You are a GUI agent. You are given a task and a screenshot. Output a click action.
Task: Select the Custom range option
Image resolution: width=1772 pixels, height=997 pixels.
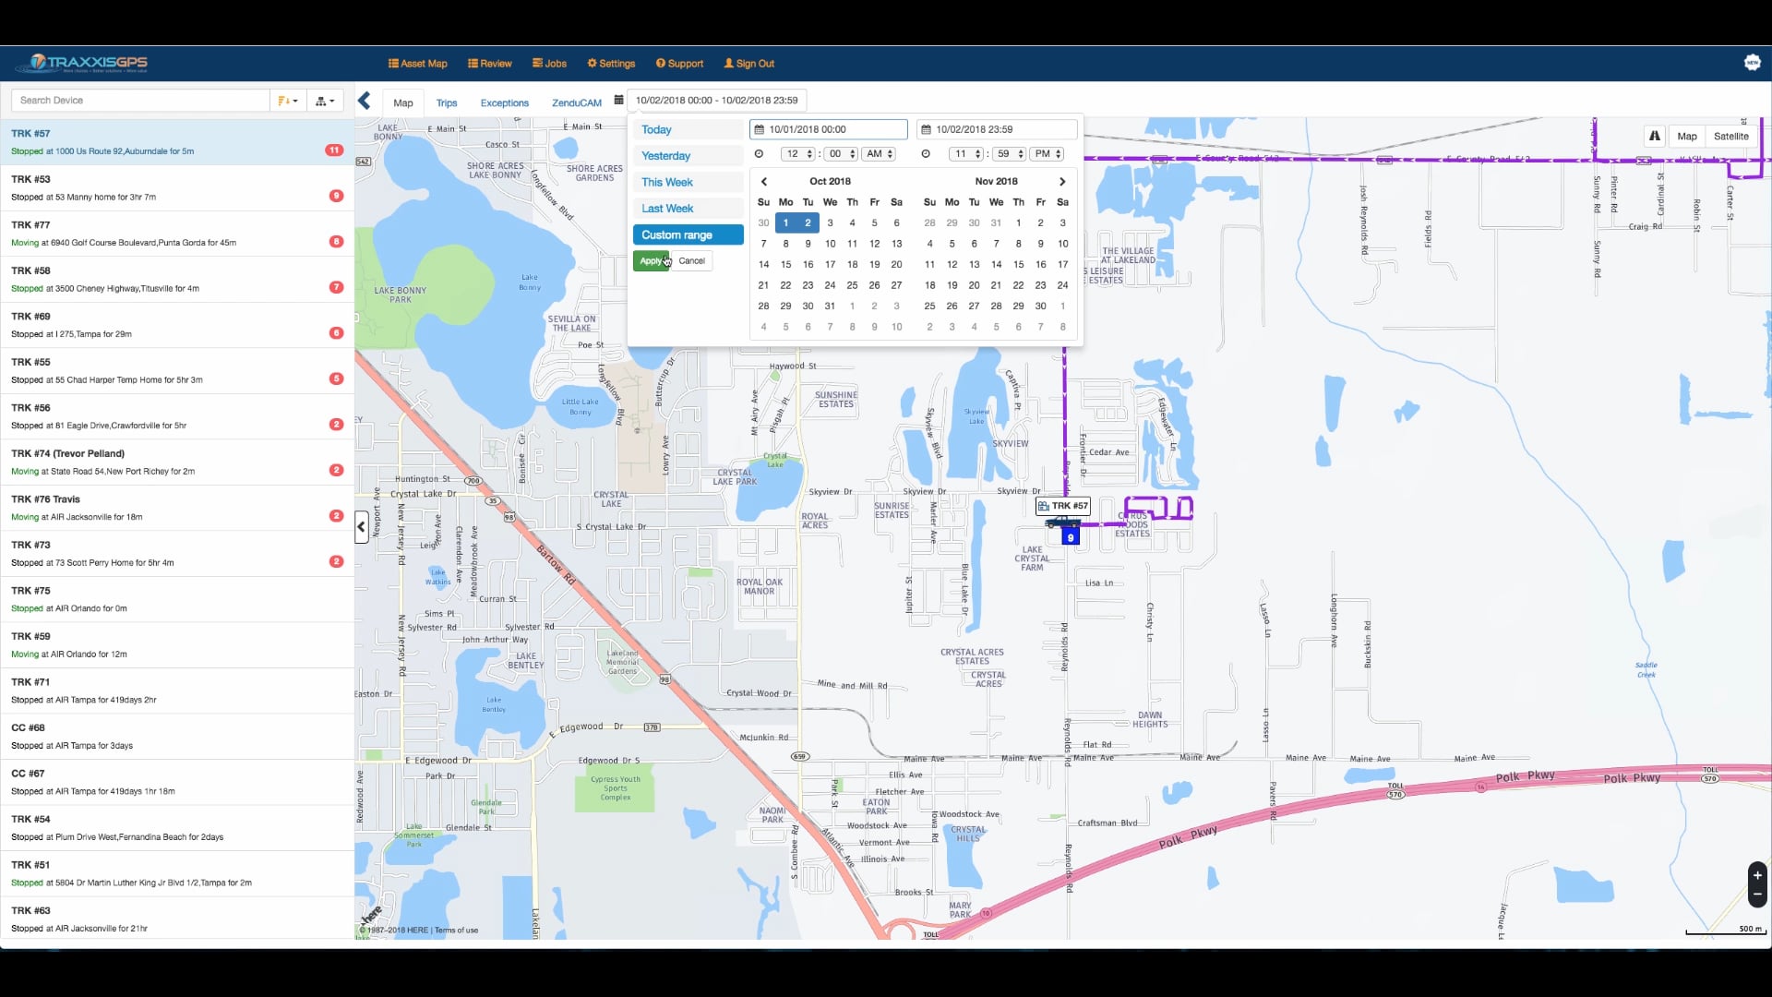688,235
